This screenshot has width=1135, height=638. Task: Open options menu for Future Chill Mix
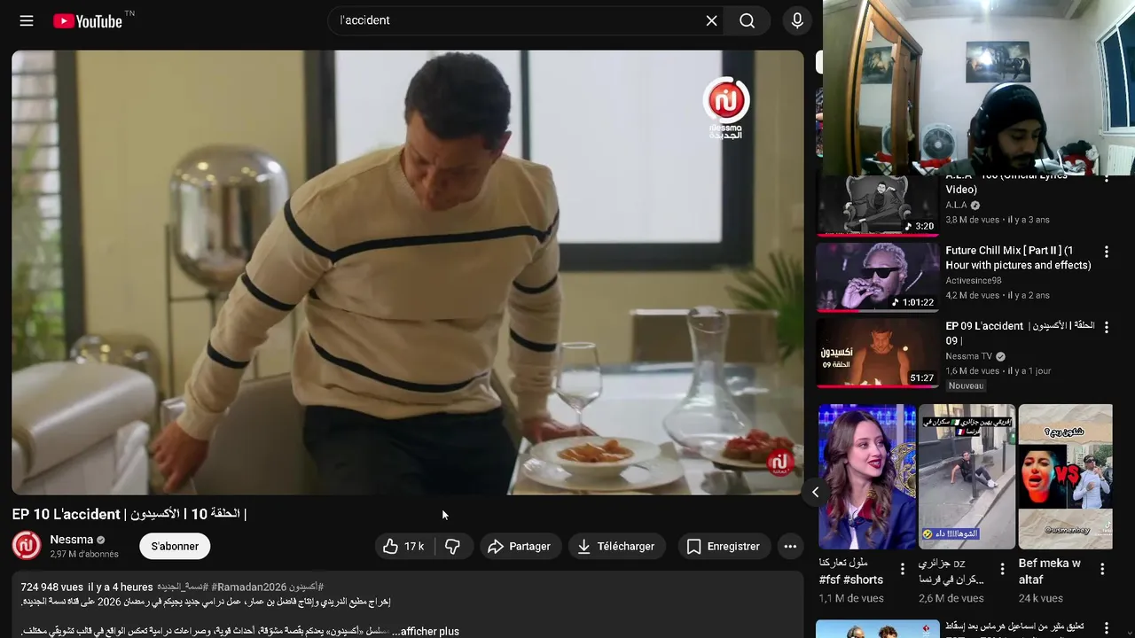tap(1106, 252)
